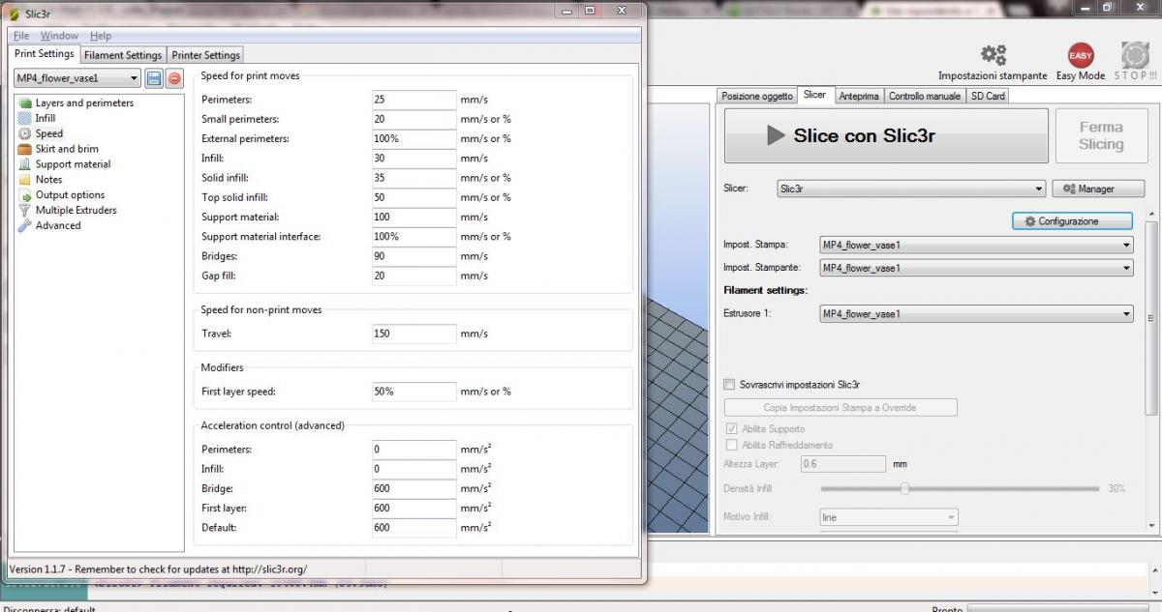The height and width of the screenshot is (612, 1162).
Task: Open Layers and perimeters settings
Action: coord(84,102)
